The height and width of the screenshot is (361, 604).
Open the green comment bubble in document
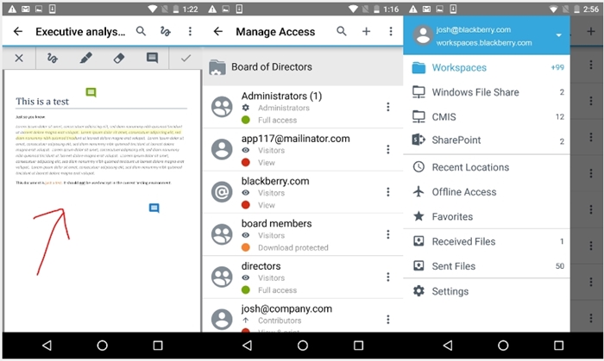coord(91,92)
